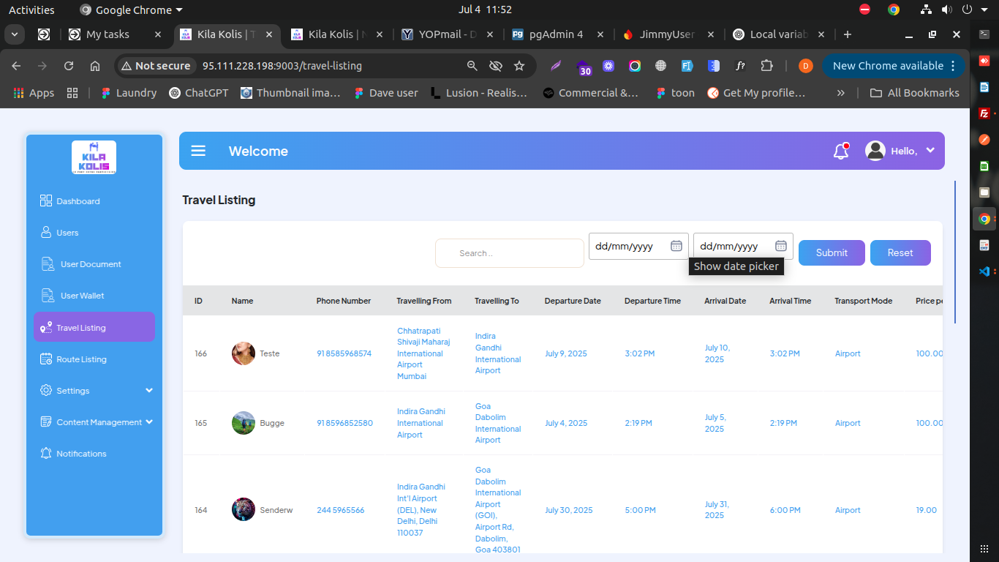Switch to the pgAdmin 4 tab
Image resolution: width=999 pixels, height=562 pixels.
(x=557, y=34)
